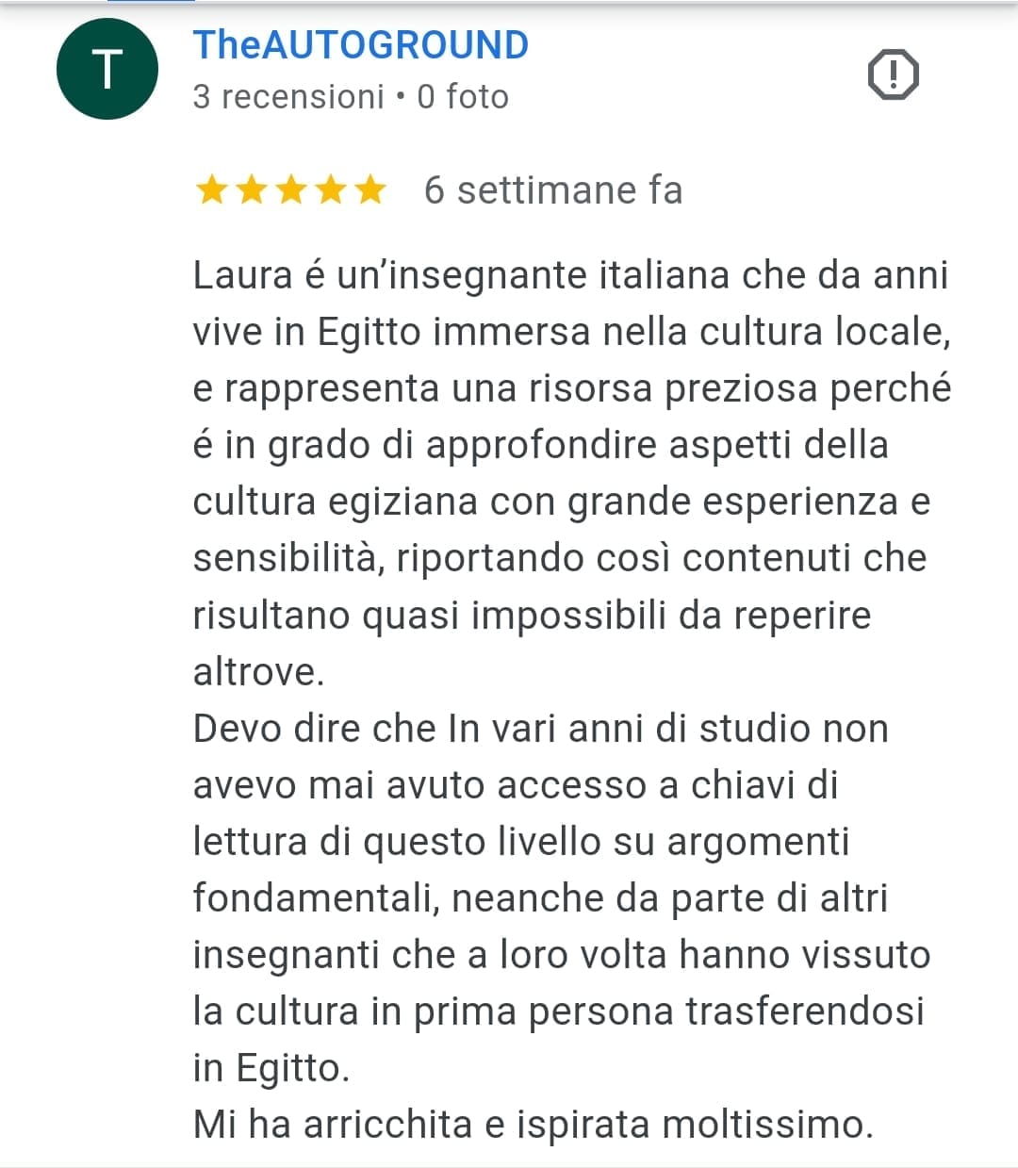1018x1168 pixels.
Task: Open TheAUTOGROUND reviewer profile name
Action: [x=361, y=45]
